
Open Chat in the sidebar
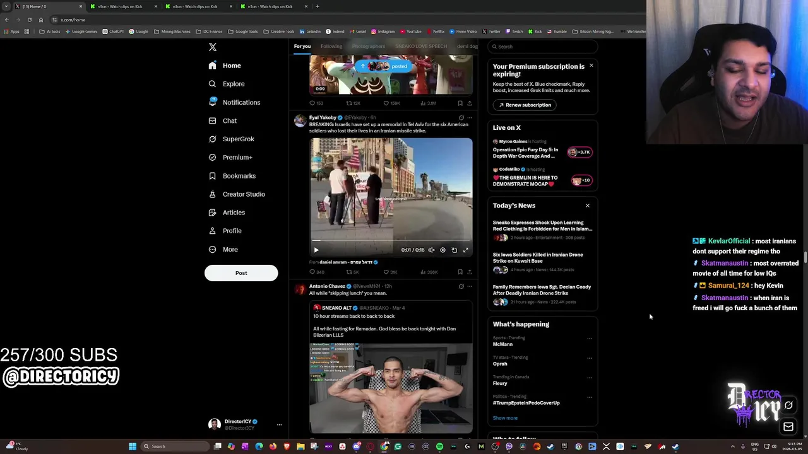coord(222,120)
